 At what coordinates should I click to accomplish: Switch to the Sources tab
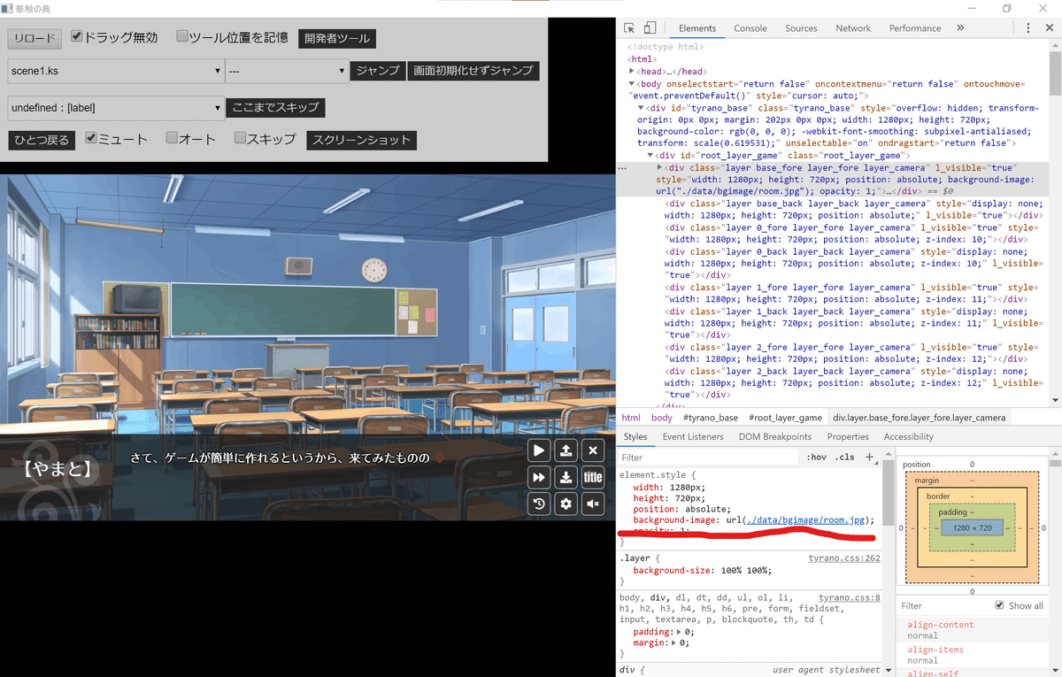point(801,28)
